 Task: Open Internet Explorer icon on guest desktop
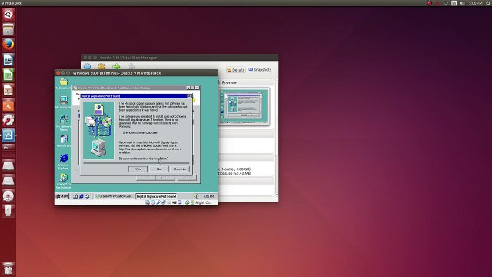coord(63,162)
